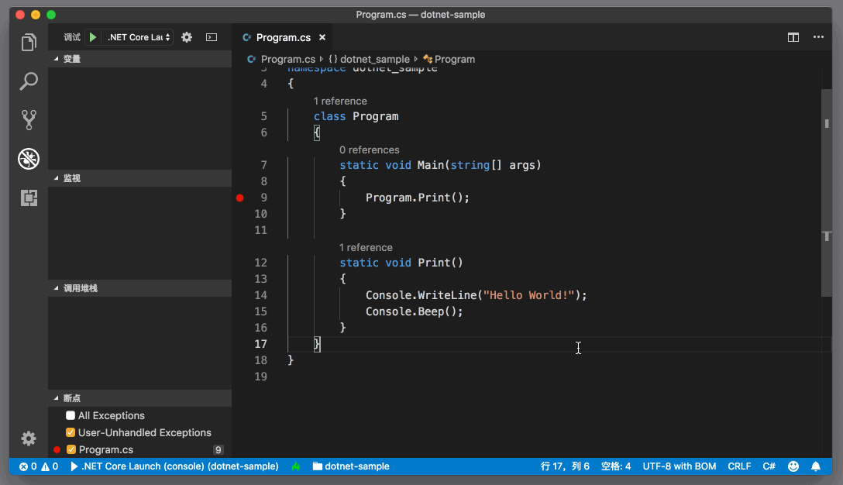Open the Extensions view icon
Screen dimensions: 843x485
tap(29, 198)
